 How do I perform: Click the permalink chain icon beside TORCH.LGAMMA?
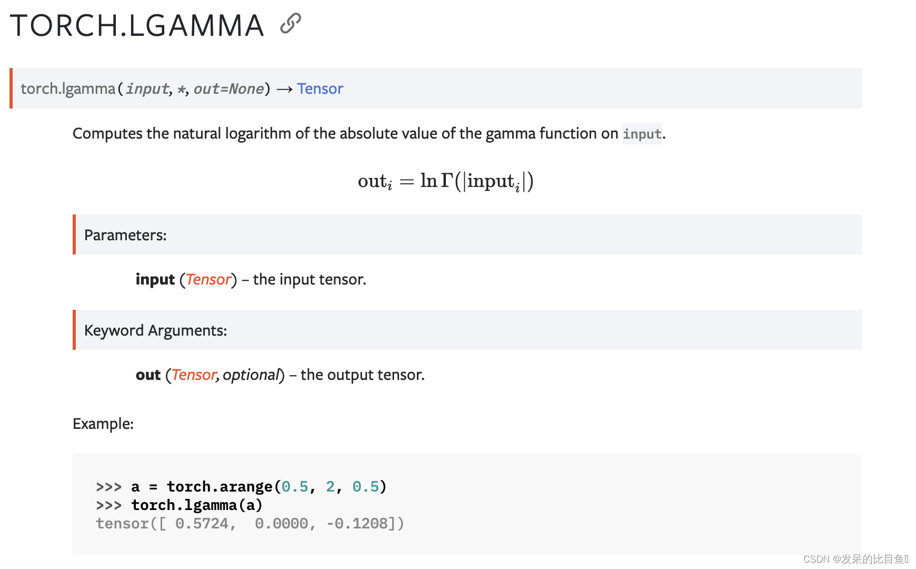click(x=291, y=24)
